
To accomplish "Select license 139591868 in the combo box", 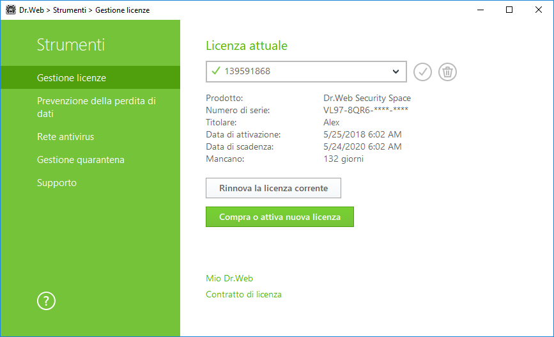I will 306,72.
